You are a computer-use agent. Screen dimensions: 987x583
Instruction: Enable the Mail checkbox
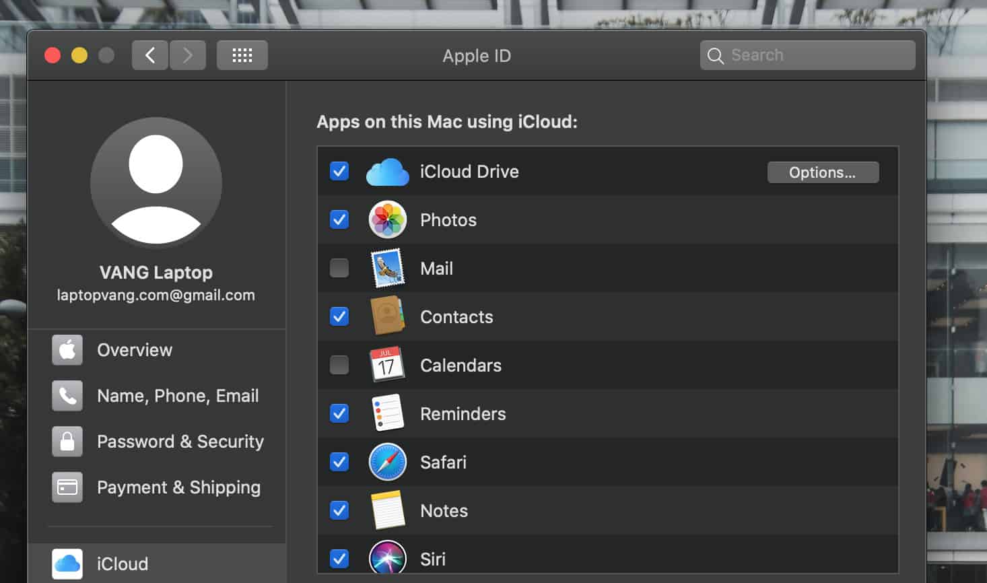pyautogui.click(x=339, y=268)
